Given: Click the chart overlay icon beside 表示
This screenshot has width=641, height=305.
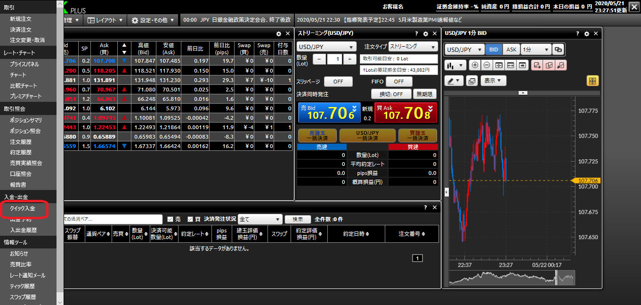Looking at the screenshot, I should [x=472, y=81].
